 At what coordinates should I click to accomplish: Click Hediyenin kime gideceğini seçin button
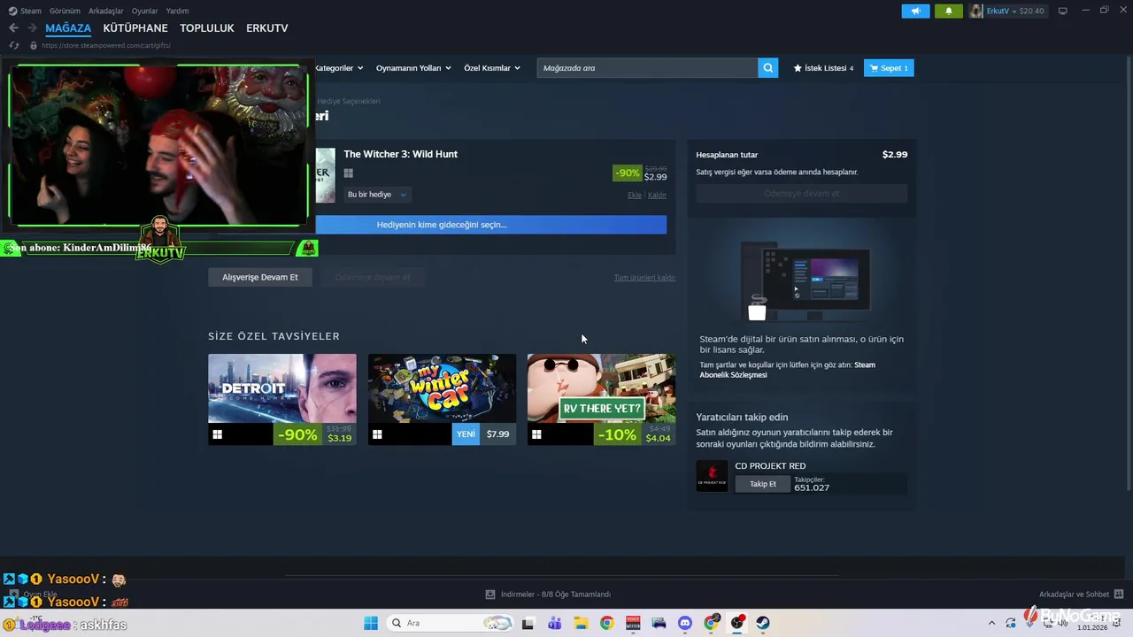[x=490, y=225]
